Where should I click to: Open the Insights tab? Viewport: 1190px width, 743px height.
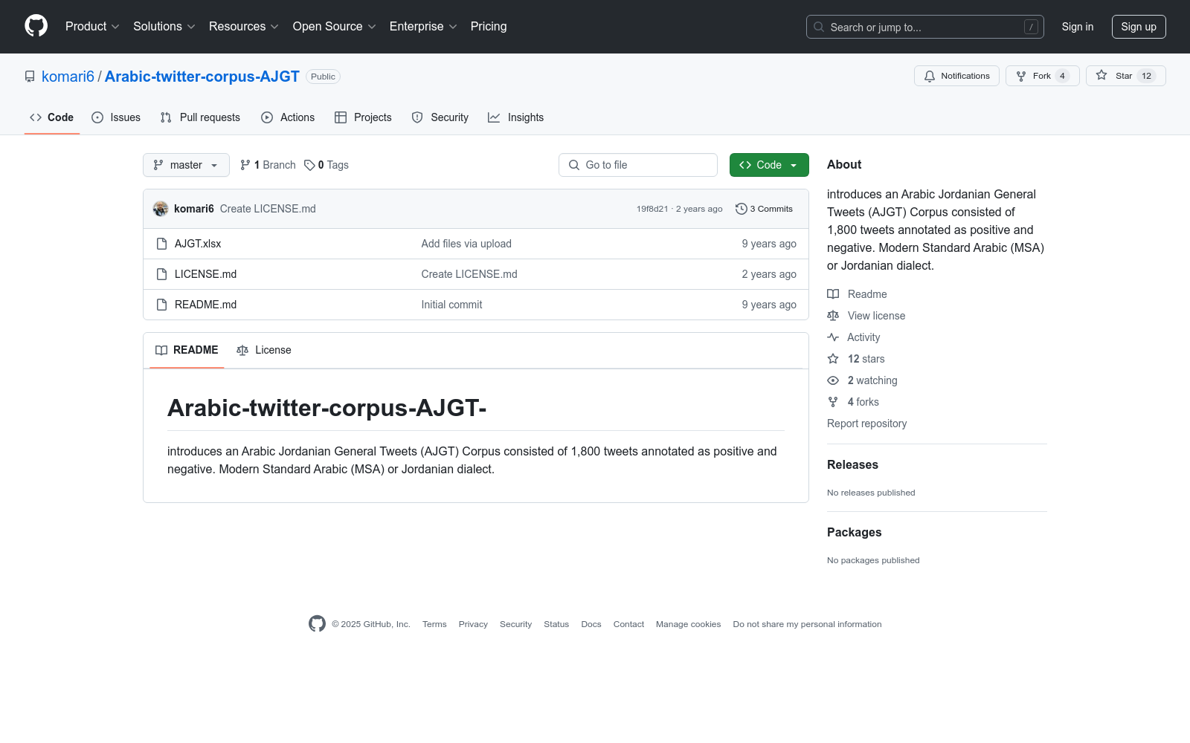(516, 117)
